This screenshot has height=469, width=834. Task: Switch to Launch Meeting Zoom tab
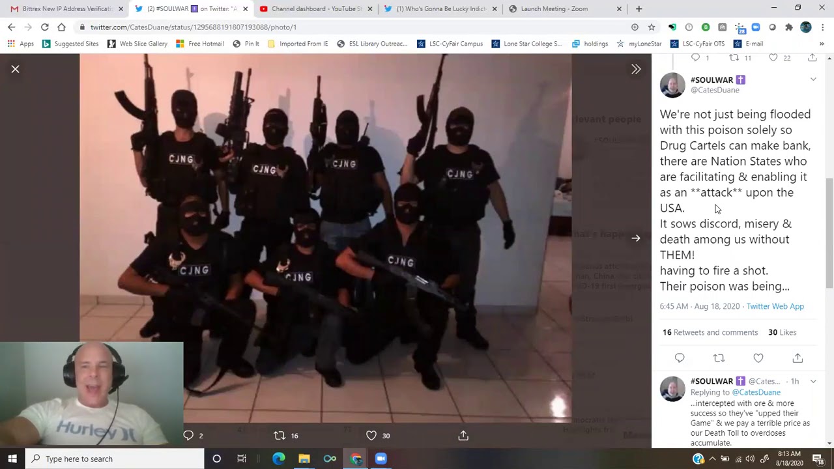[x=564, y=9]
